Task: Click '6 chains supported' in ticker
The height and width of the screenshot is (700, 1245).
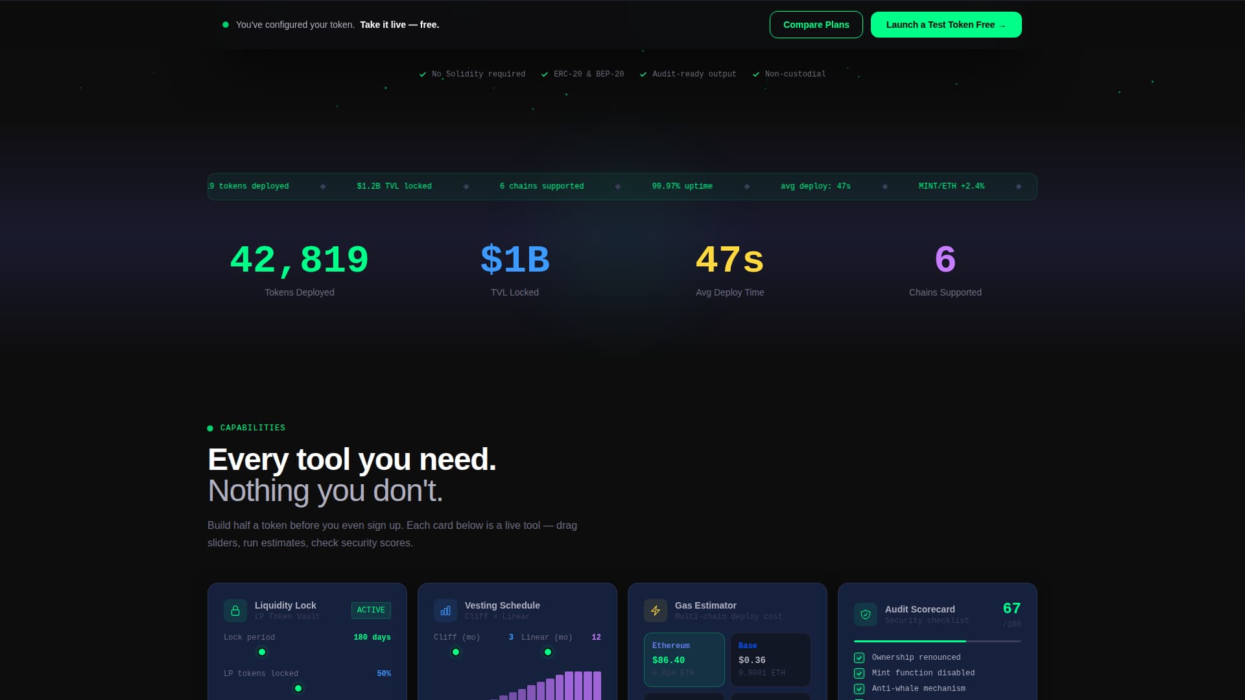Action: click(541, 186)
